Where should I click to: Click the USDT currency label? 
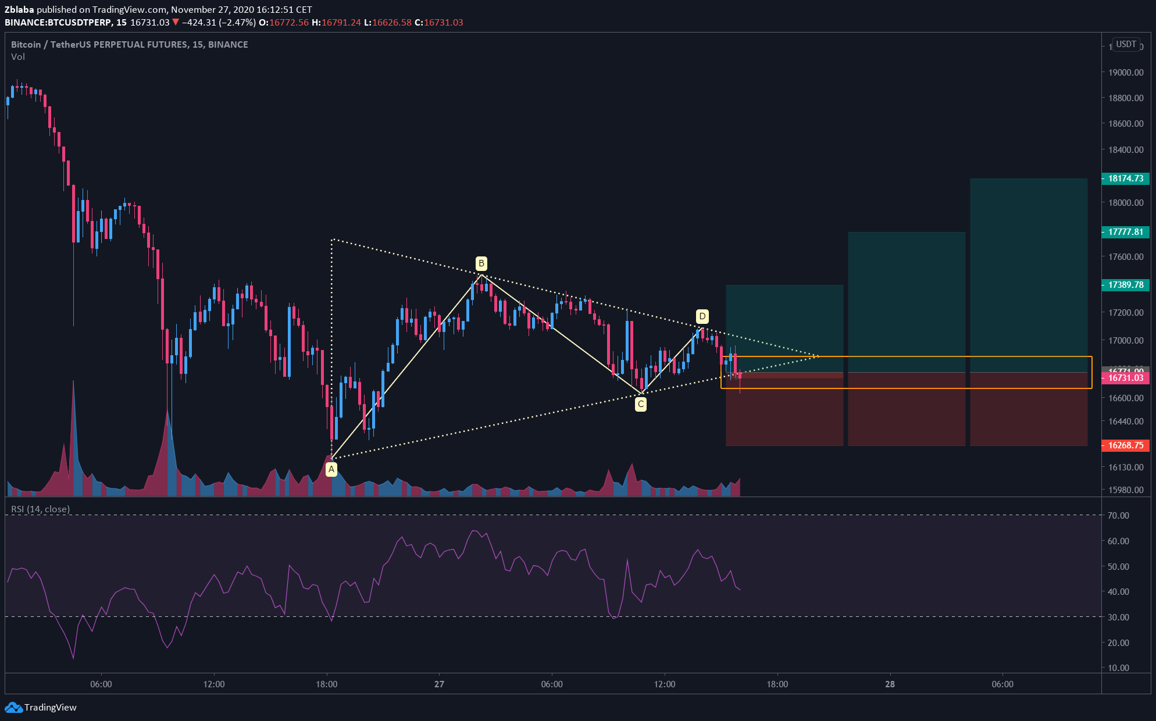pyautogui.click(x=1126, y=44)
